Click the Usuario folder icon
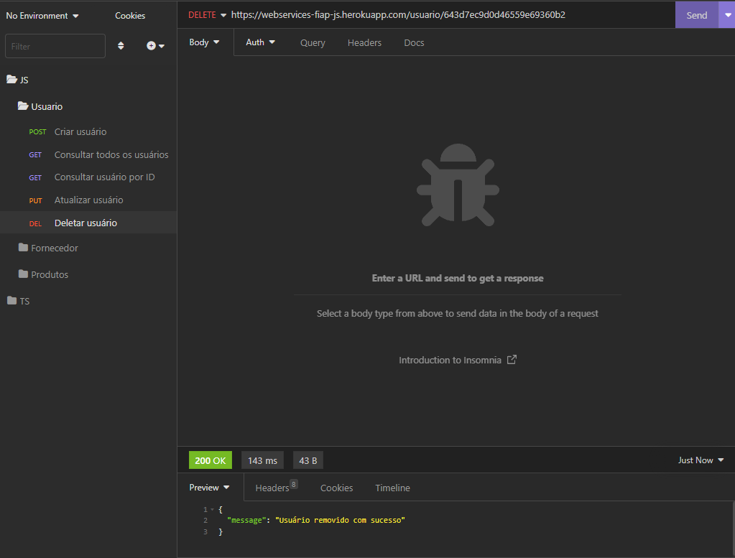The width and height of the screenshot is (735, 558). tap(23, 106)
